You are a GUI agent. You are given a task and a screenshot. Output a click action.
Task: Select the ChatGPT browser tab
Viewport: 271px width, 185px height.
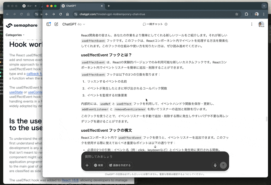[82, 6]
